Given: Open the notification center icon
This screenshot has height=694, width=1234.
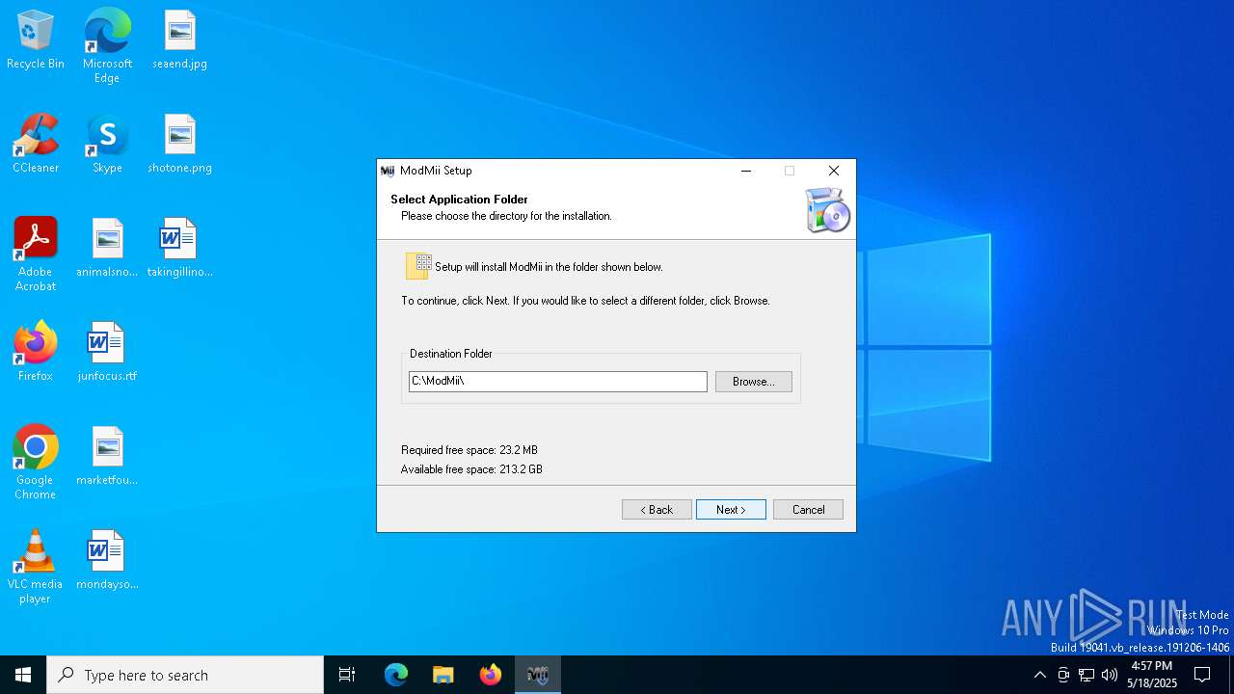Looking at the screenshot, I should click(x=1202, y=675).
